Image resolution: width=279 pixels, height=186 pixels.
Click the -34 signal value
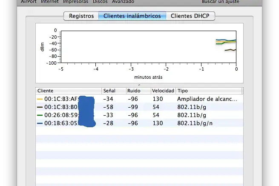click(108, 99)
